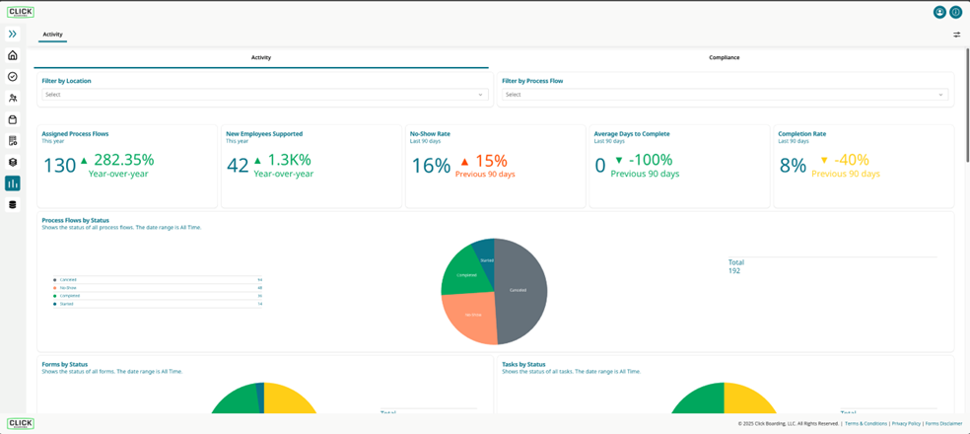This screenshot has height=434, width=970.
Task: Click the info icon at top right
Action: tap(956, 12)
